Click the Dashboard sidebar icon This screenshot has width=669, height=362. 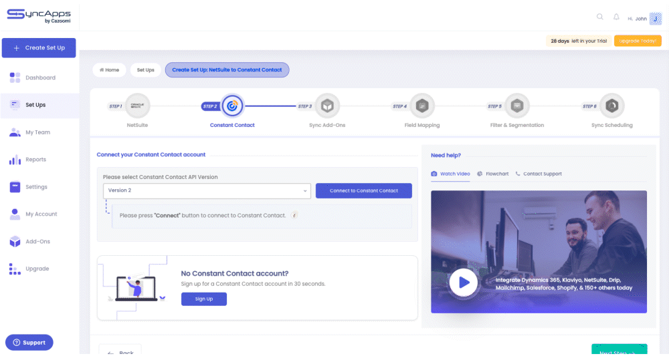[15, 77]
